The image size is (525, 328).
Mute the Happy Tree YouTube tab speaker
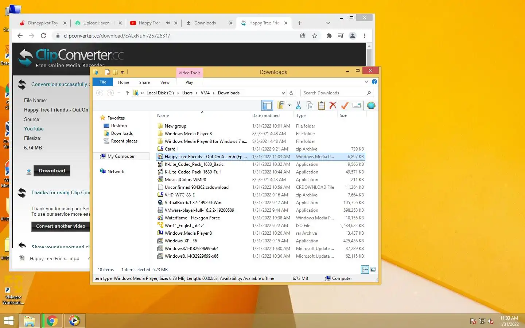pos(168,23)
